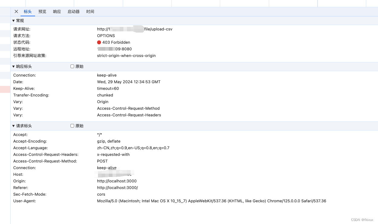Image resolution: width=378 pixels, height=224 pixels.
Task: Select the 启动器 tab
Action: (73, 11)
